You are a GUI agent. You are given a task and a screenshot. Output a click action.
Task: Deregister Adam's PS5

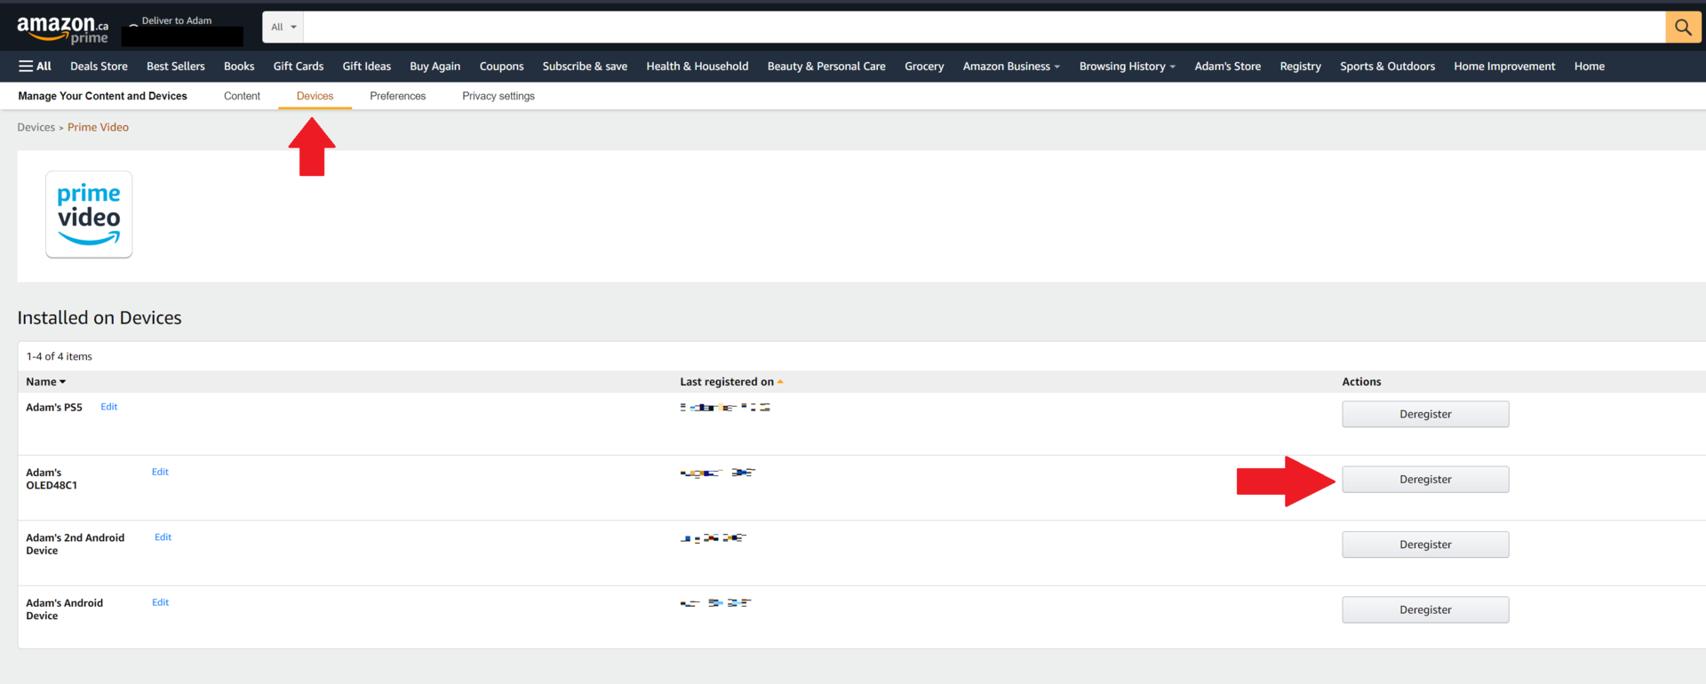click(x=1425, y=414)
